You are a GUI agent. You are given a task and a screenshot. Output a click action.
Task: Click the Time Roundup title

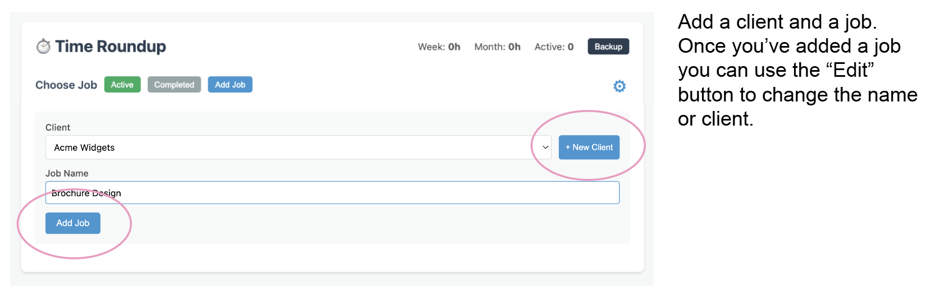(x=111, y=47)
